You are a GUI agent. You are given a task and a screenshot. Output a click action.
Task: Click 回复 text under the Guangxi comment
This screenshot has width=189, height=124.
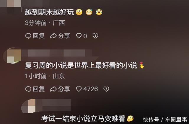coord(39,36)
